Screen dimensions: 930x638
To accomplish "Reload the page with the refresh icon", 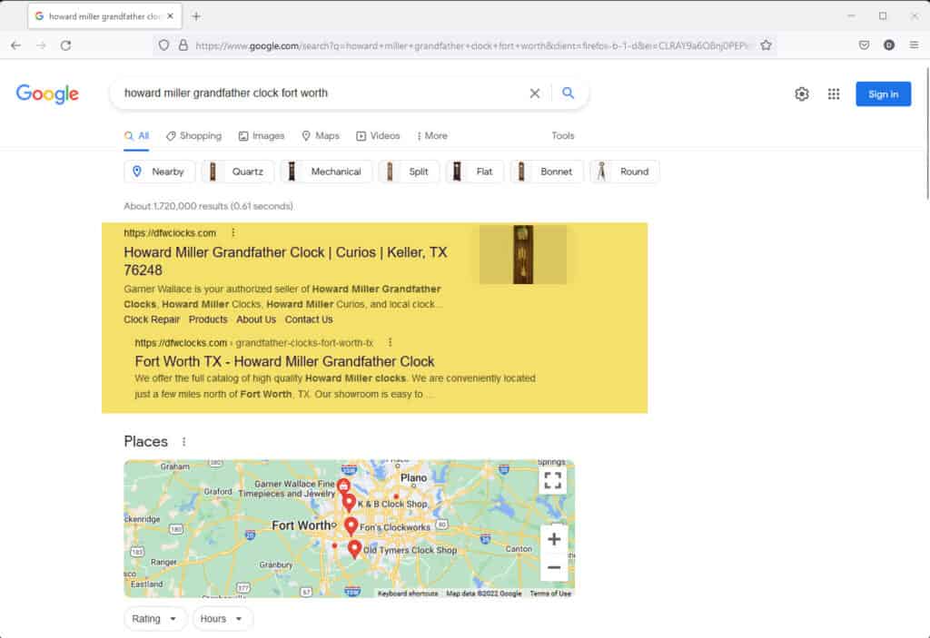I will pyautogui.click(x=65, y=45).
